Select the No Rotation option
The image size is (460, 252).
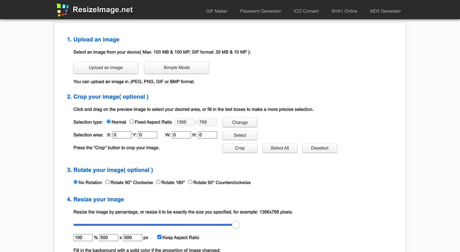pyautogui.click(x=76, y=182)
